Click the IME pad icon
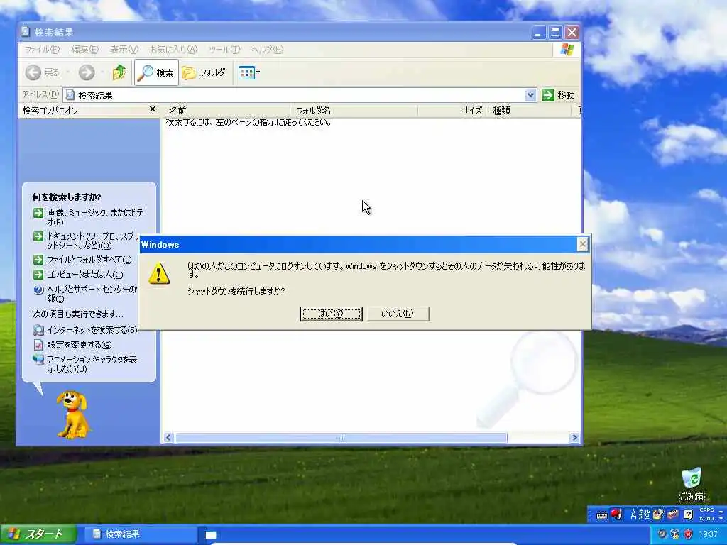Image resolution: width=727 pixels, height=545 pixels. (x=658, y=514)
